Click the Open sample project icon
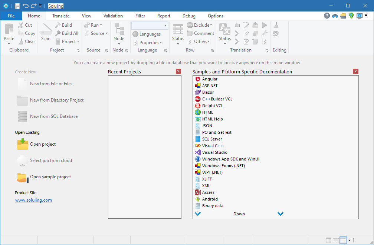Screen dimensions: 374x245 [x=23, y=177]
